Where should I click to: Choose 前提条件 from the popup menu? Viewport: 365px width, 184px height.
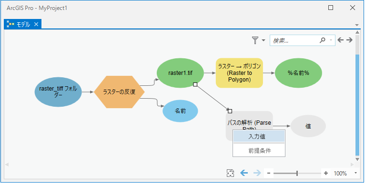click(x=259, y=151)
